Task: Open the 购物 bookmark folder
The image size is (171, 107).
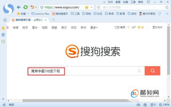Action: click(87, 14)
